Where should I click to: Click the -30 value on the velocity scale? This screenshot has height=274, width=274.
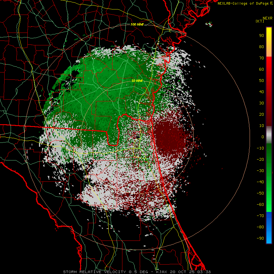pos(260,171)
